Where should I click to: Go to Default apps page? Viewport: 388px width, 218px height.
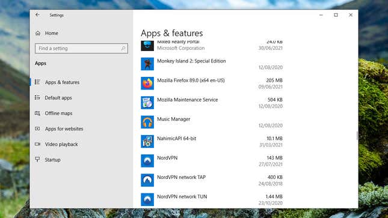pos(58,98)
